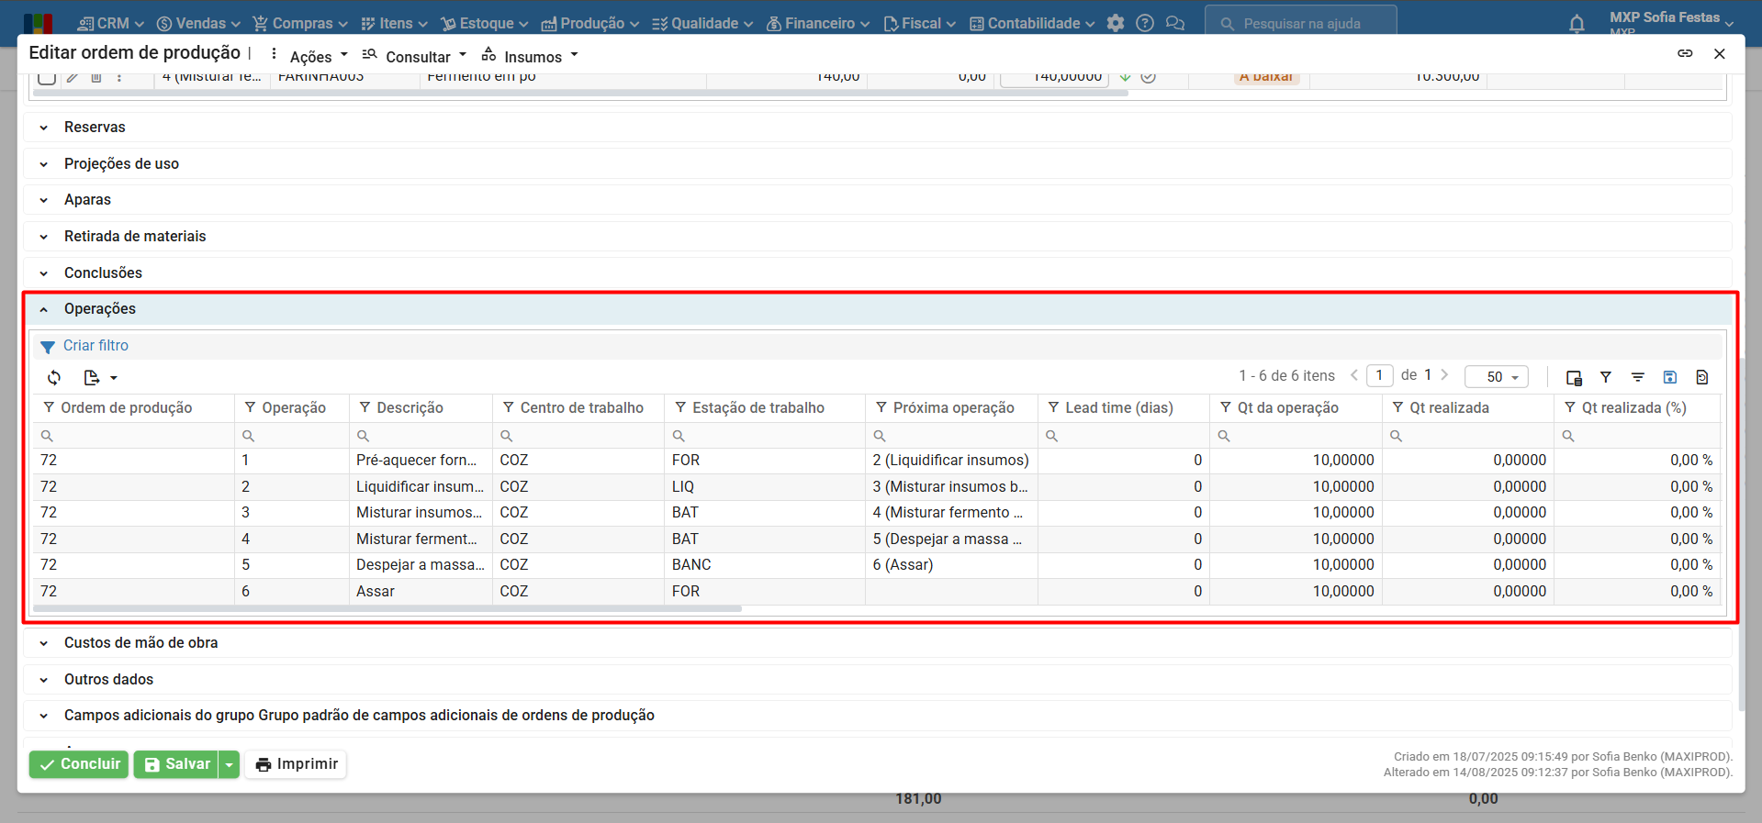Click the Criar filtro link
Screen dimensions: 1762x823
click(95, 346)
